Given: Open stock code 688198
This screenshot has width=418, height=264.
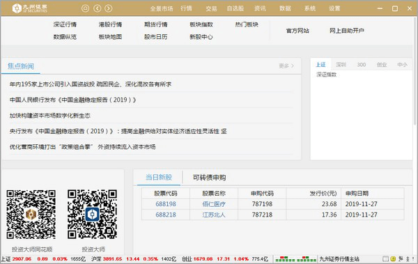Looking at the screenshot, I should 166,204.
